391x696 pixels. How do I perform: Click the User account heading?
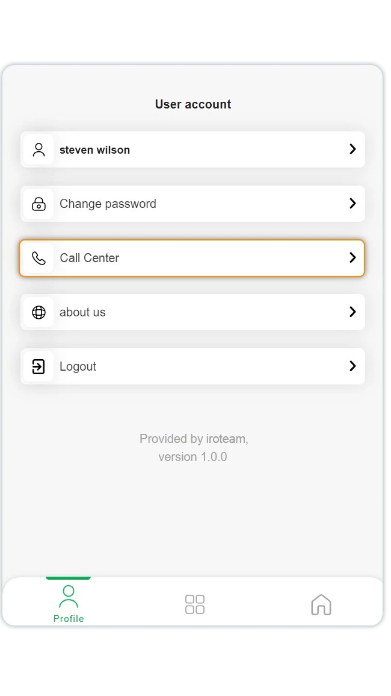(x=193, y=104)
